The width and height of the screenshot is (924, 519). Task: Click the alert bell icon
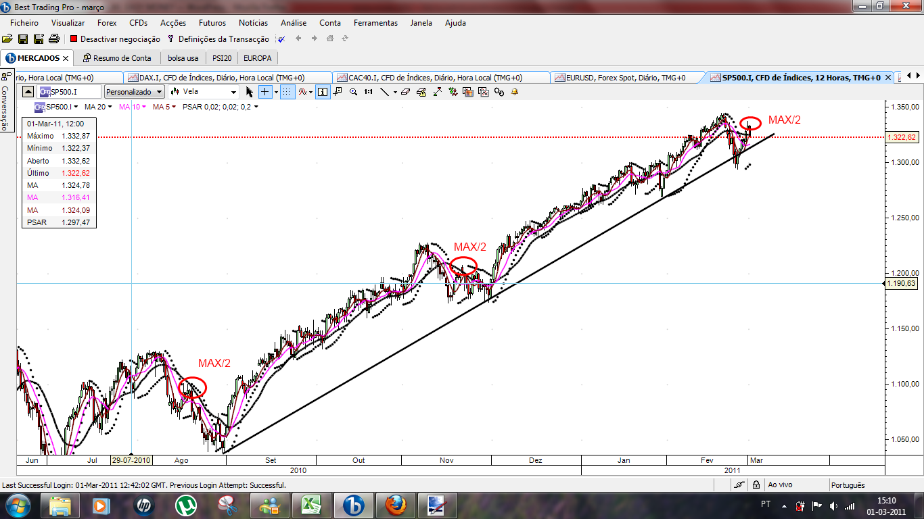click(514, 92)
